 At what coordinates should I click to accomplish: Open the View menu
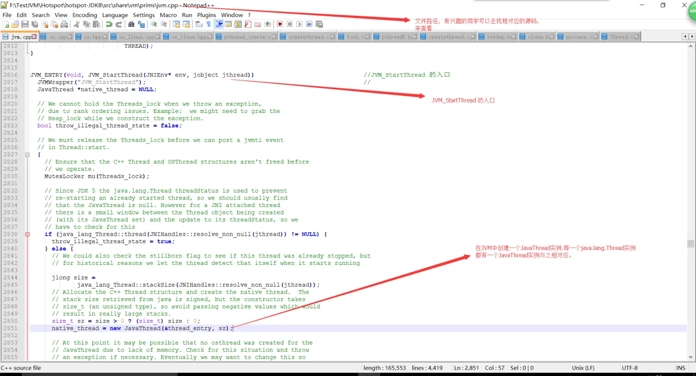pos(61,15)
